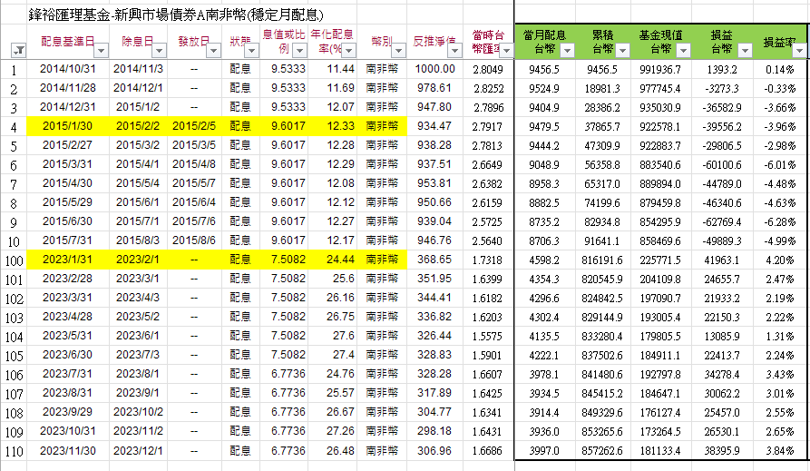Open the 配息基準日 column filter dropdown
Screen dimensions: 810x471
coord(102,50)
